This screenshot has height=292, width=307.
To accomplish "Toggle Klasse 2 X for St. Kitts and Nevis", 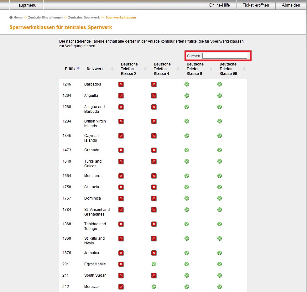I will [x=121, y=239].
